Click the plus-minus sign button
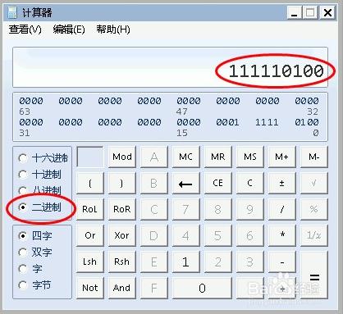Image resolution: width=343 pixels, height=314 pixels. coord(282,183)
